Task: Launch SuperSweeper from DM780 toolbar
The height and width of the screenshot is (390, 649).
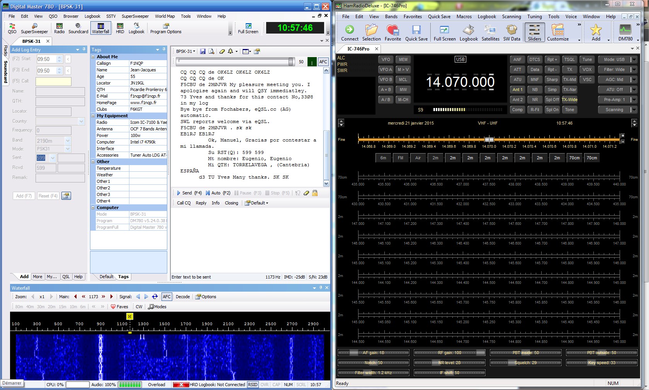Action: [x=34, y=29]
